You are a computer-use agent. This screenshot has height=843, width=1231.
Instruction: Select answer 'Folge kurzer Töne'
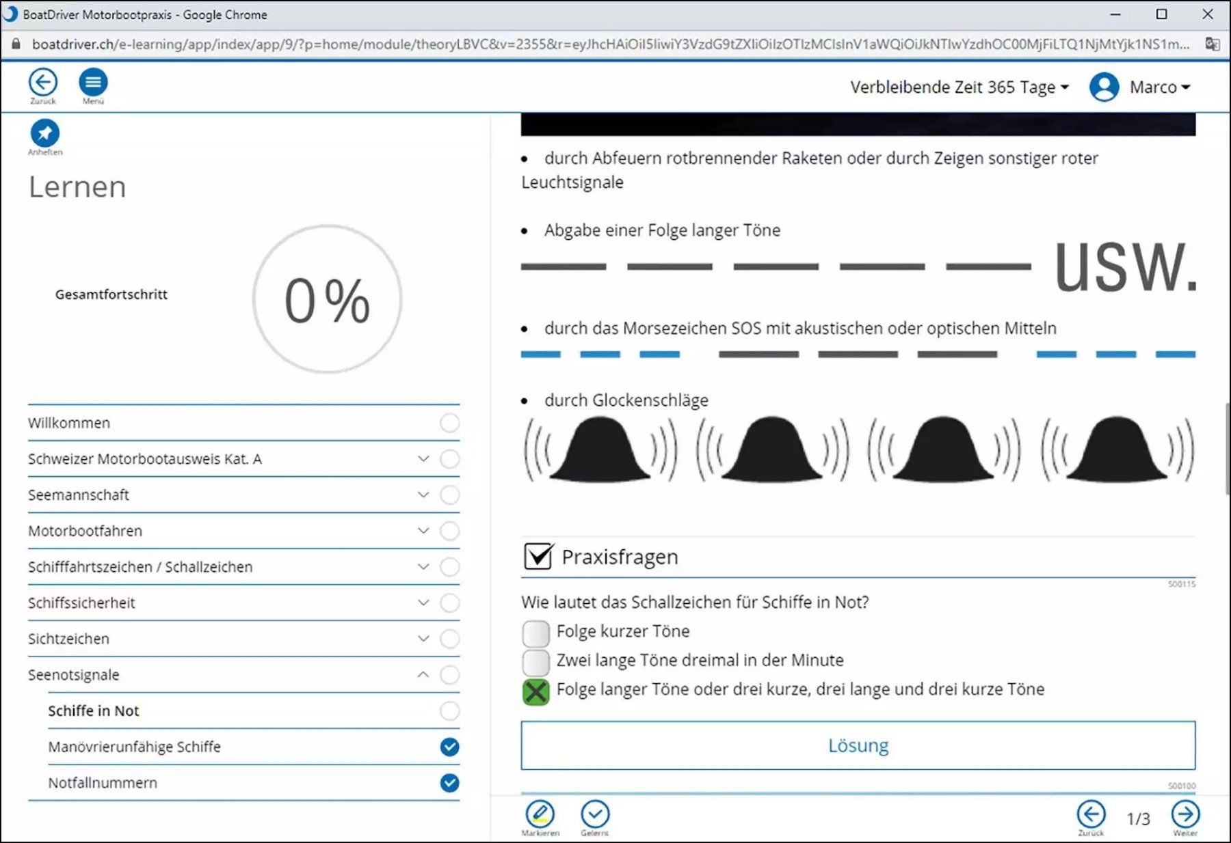(x=535, y=633)
